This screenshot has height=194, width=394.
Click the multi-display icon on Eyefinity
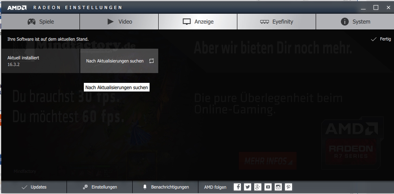(265, 22)
